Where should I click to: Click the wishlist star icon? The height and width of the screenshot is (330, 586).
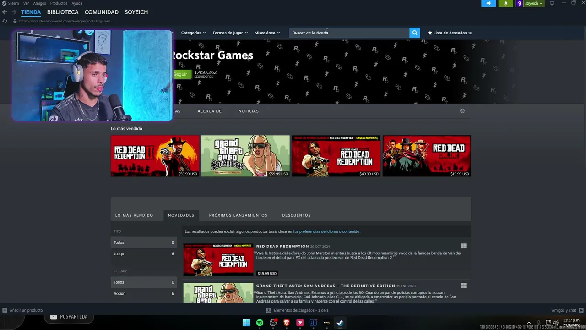[x=430, y=33]
